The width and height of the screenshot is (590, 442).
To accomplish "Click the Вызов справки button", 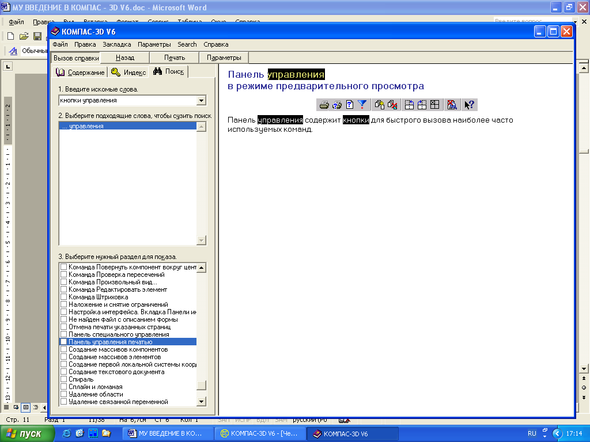I will pos(76,58).
